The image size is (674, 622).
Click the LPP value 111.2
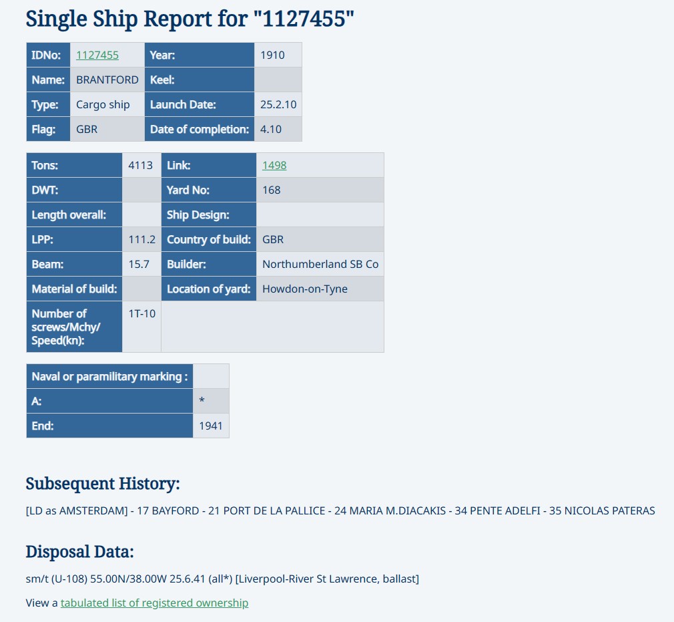[x=142, y=239]
